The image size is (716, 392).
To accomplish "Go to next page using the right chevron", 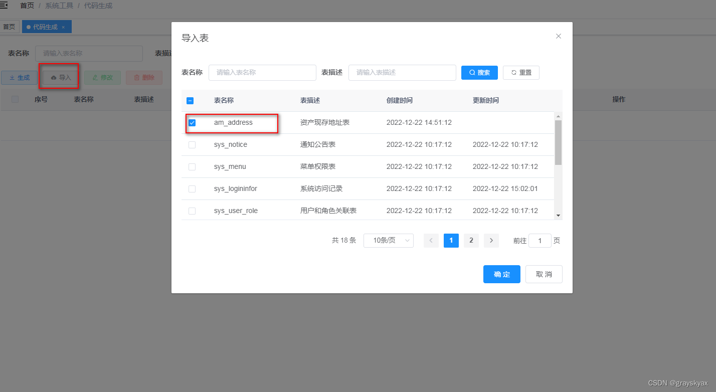I will click(491, 241).
